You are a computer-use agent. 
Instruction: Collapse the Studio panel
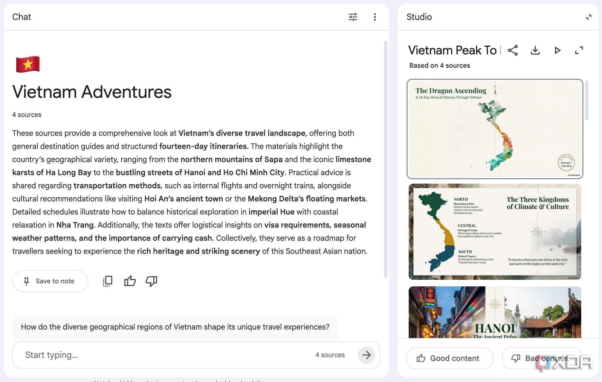(589, 17)
